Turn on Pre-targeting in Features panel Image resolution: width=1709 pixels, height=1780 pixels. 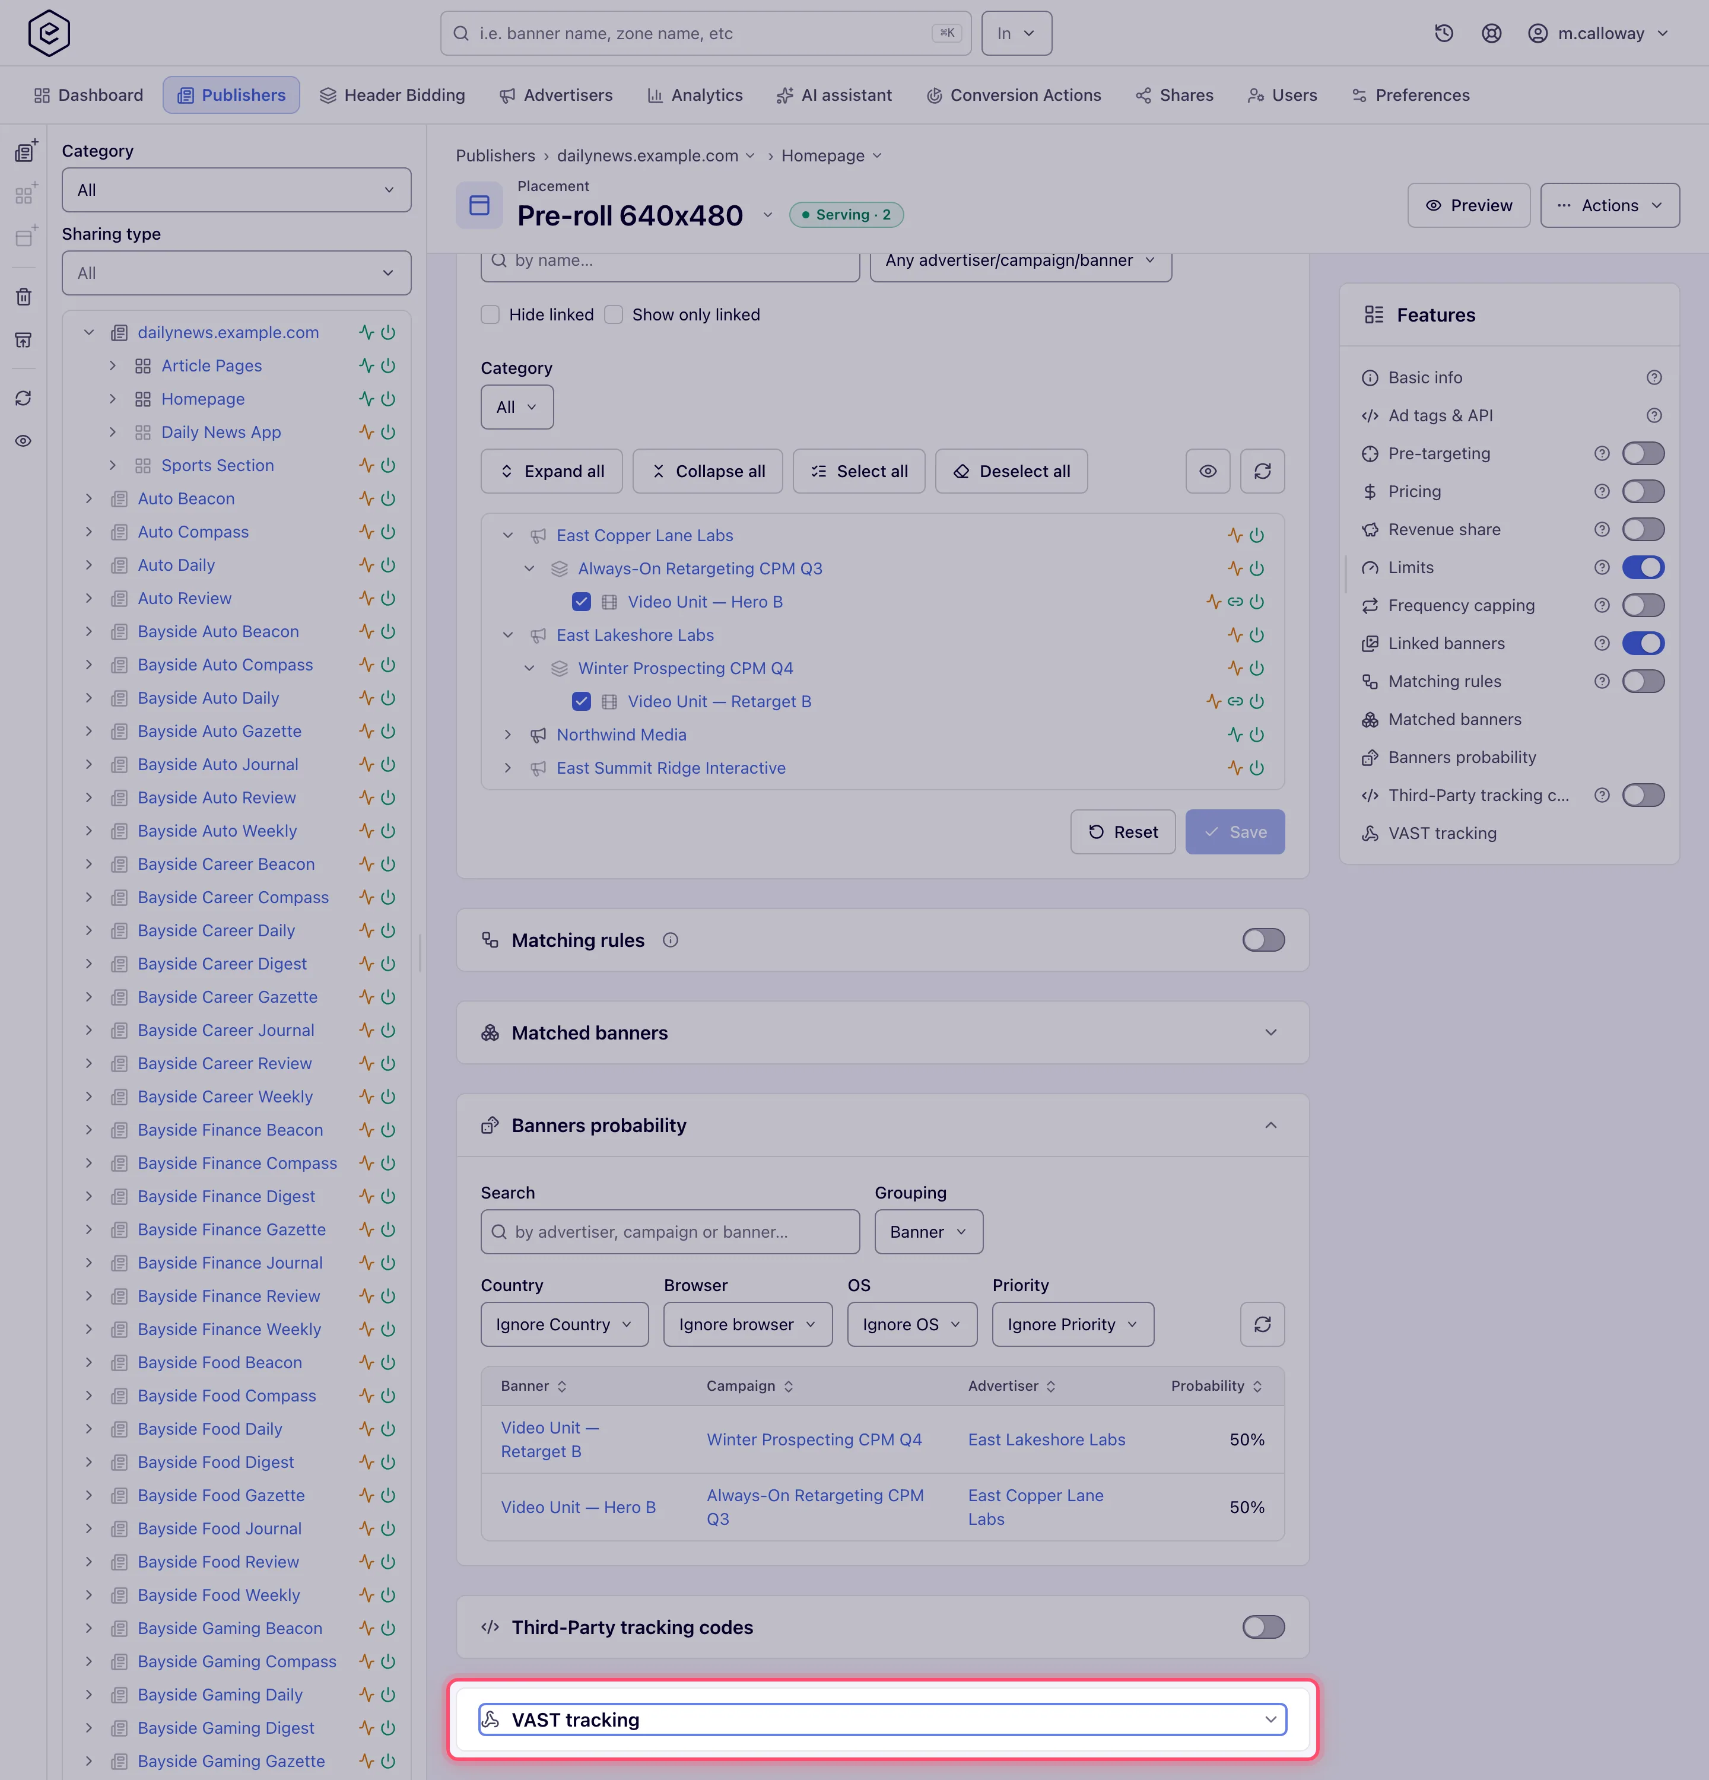pyautogui.click(x=1643, y=453)
